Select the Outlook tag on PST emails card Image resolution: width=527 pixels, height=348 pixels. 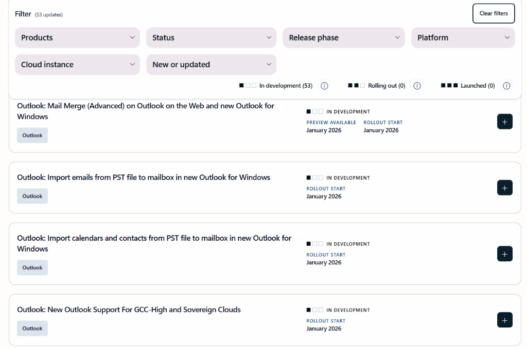pyautogui.click(x=32, y=196)
